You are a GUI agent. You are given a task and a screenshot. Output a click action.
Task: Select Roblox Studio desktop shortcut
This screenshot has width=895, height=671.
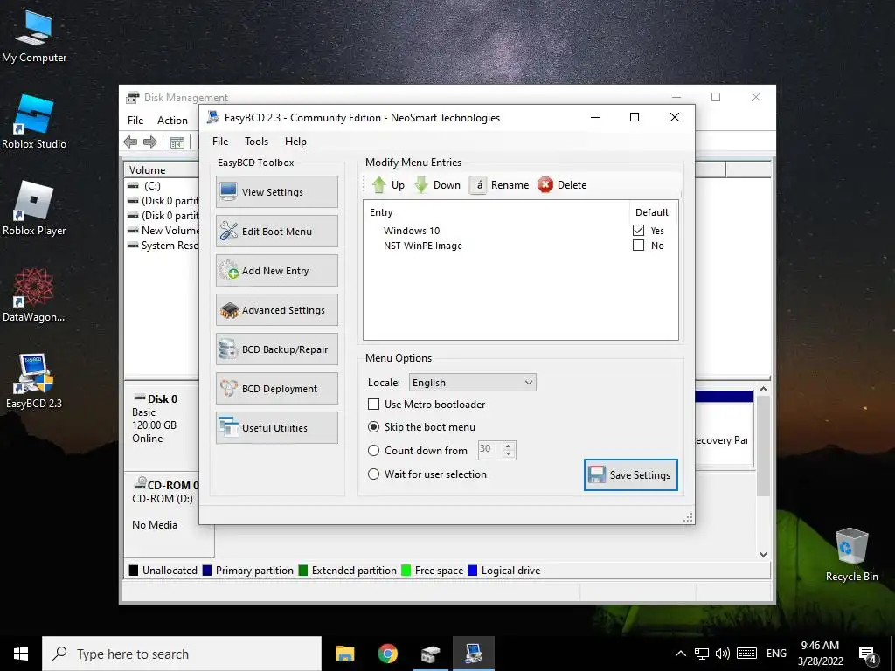tap(34, 122)
